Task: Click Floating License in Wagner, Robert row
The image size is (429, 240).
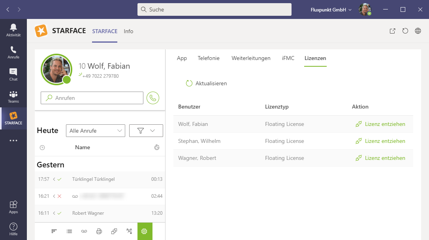Action: (284, 158)
